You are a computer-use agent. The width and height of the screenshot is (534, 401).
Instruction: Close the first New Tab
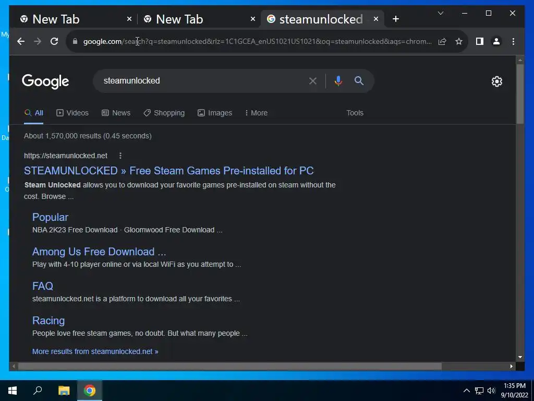pos(129,19)
